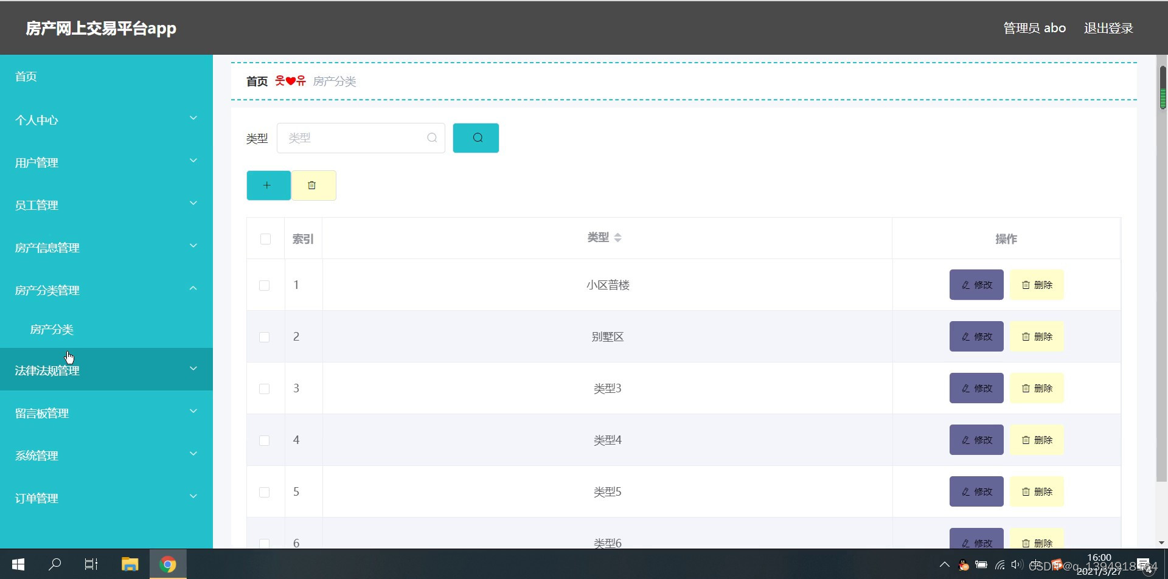1168x579 pixels.
Task: Toggle the select-all checkbox in table header
Action: tap(265, 239)
